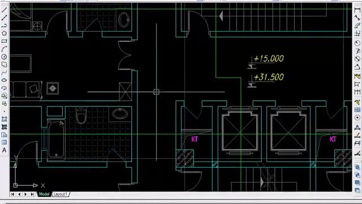Select the Dimension Text Edit tool
362x204 pixels.
point(357,135)
